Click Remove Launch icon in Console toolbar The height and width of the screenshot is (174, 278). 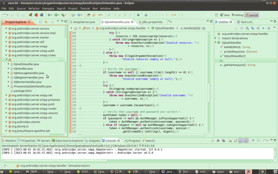click(218, 141)
